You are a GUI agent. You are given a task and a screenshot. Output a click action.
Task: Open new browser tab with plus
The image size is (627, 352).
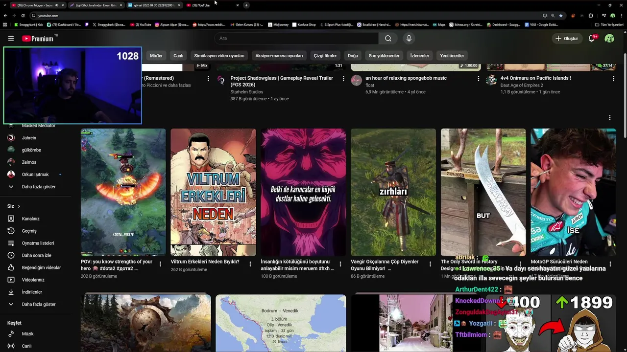pos(246,5)
